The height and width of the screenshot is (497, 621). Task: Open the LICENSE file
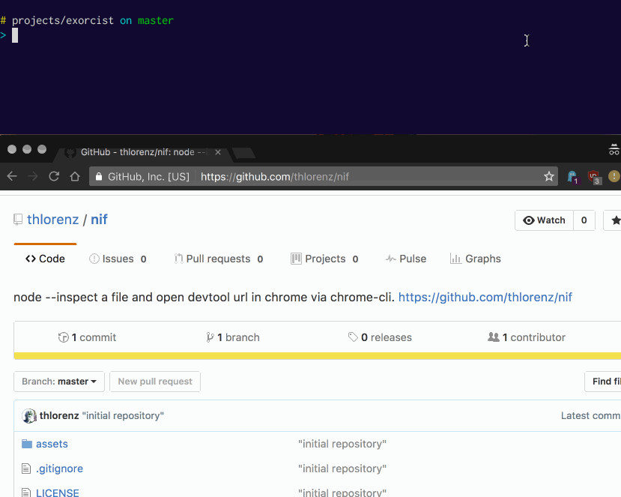coord(58,493)
